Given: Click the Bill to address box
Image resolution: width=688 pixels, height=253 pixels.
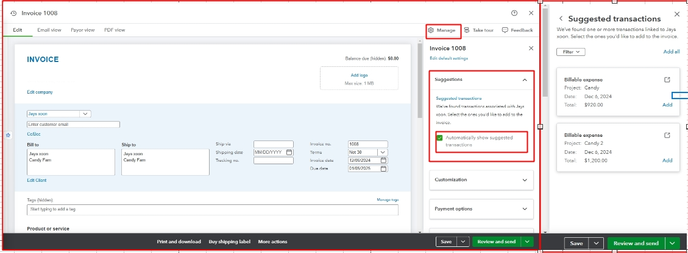Looking at the screenshot, I should 71,162.
